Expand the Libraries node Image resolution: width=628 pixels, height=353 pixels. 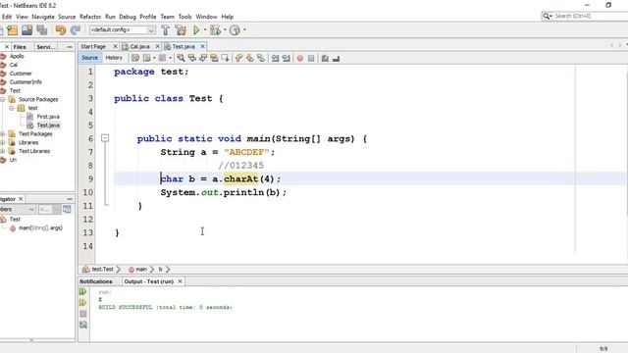[x=3, y=142]
